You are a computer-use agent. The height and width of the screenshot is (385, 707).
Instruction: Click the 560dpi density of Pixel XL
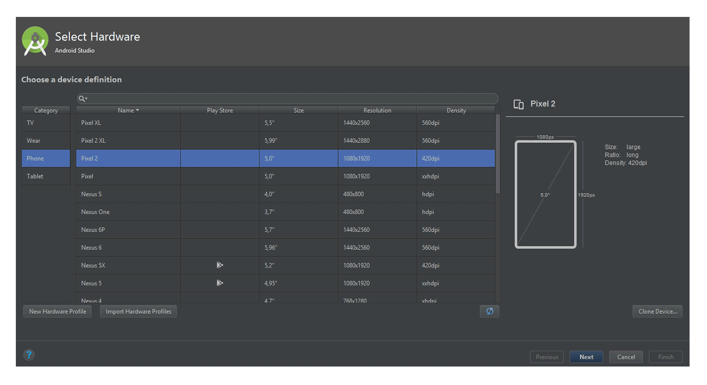pos(456,123)
